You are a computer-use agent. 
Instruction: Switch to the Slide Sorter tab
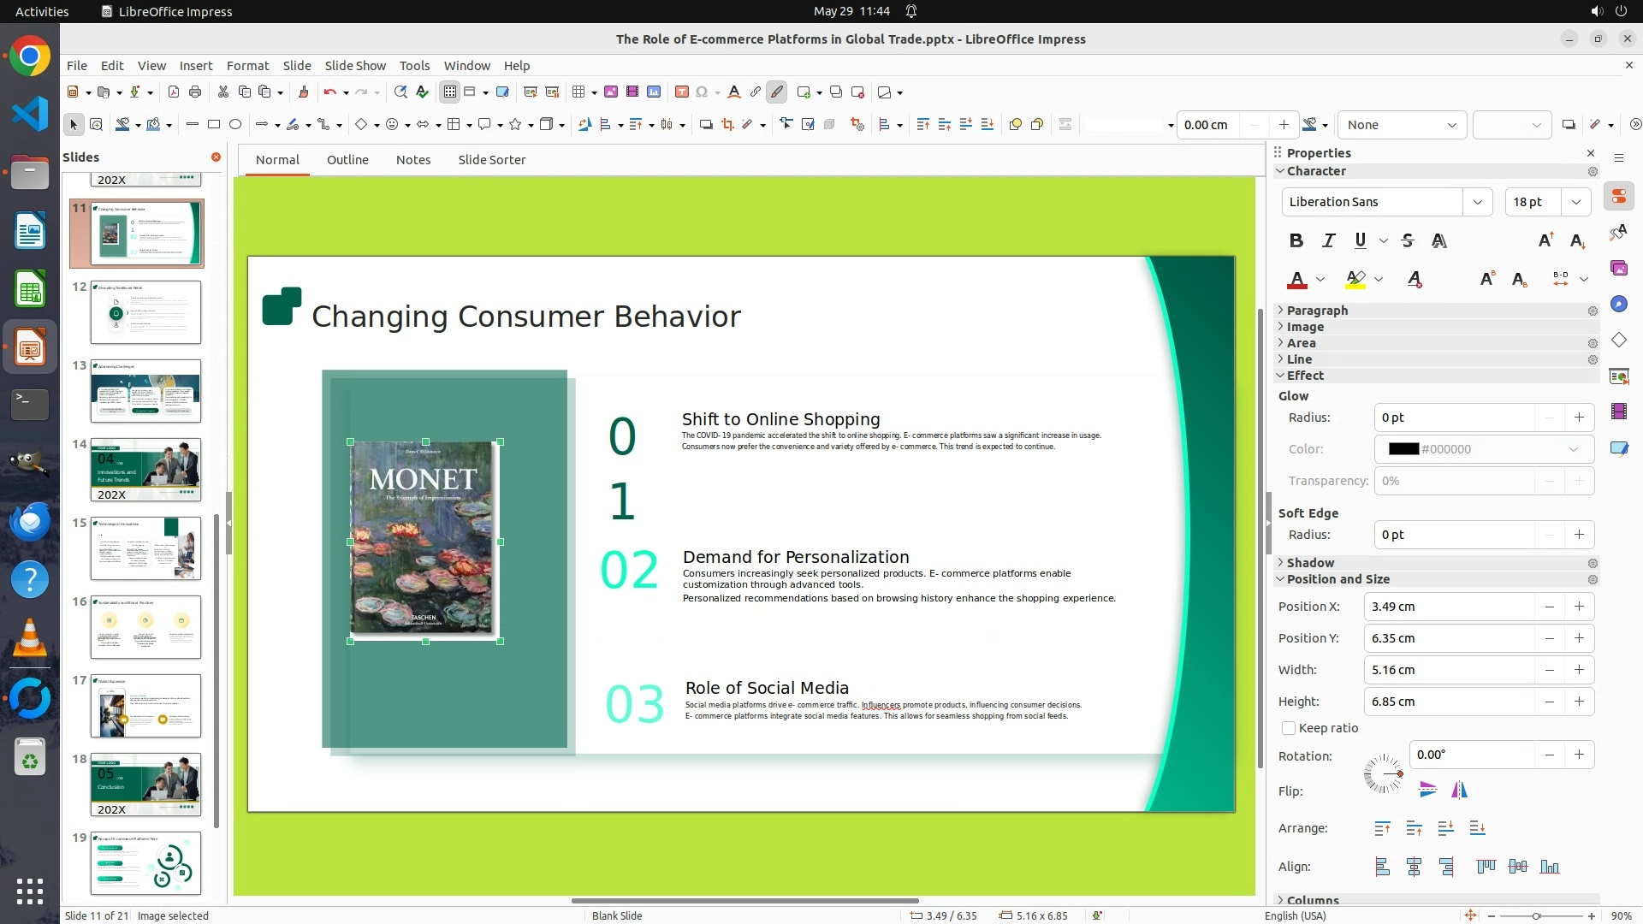click(x=491, y=160)
